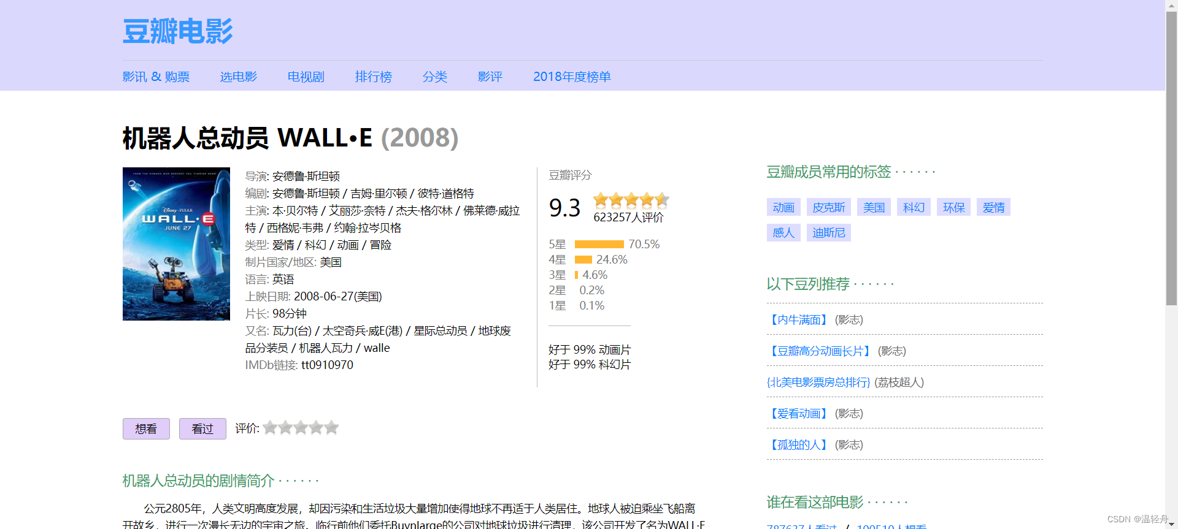The image size is (1178, 529).
Task: Click the actor name 艾丽莎·奈特
Action: [357, 210]
